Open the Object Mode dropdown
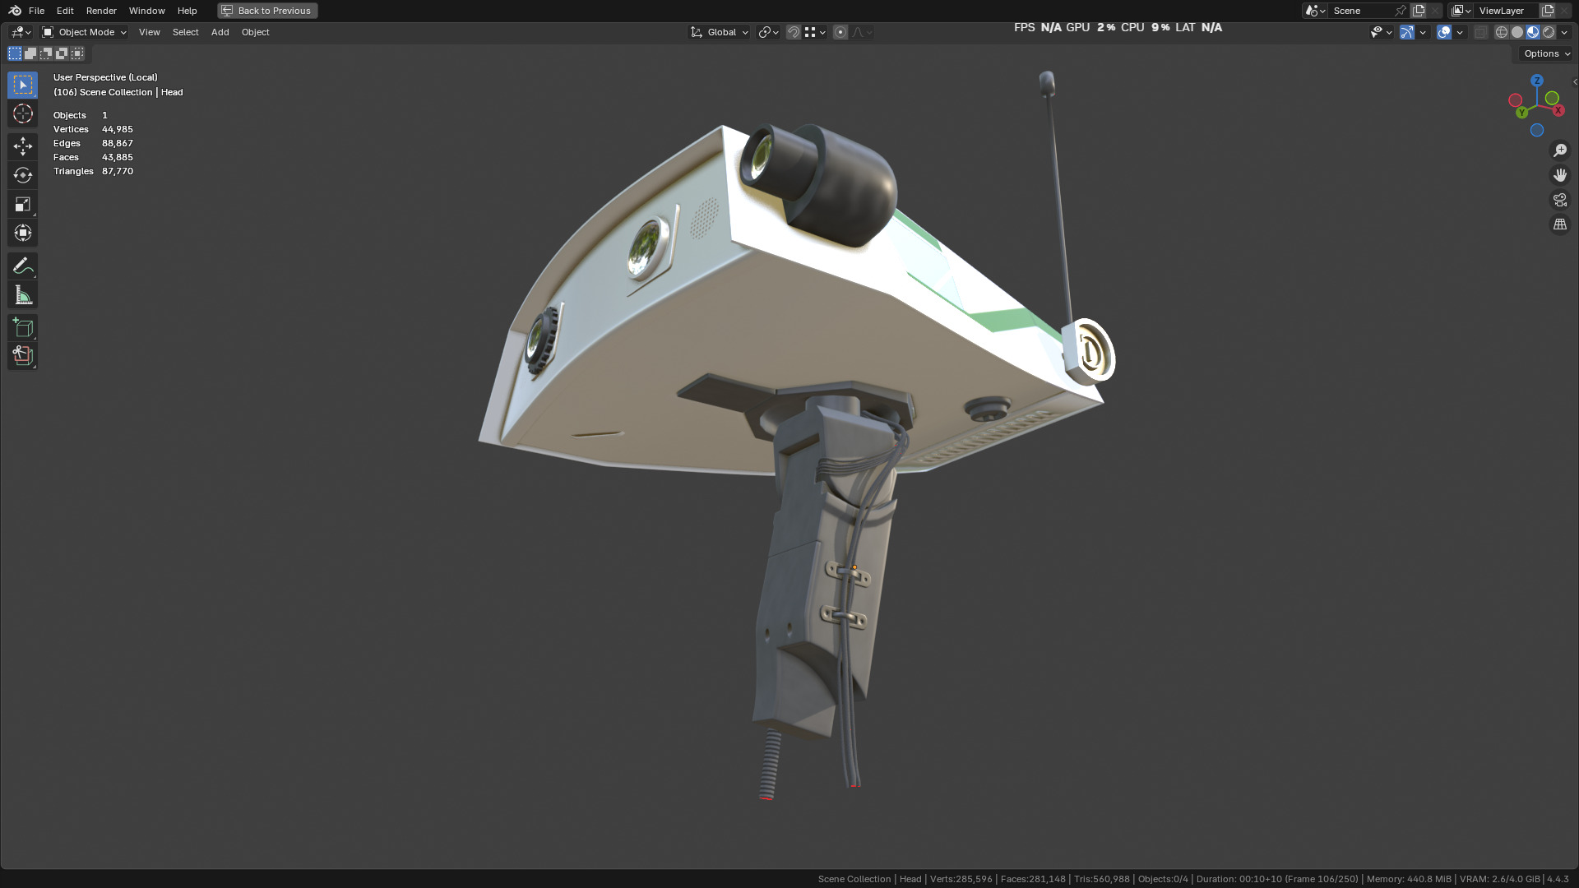Screen dimensions: 1579x888 tap(84, 32)
